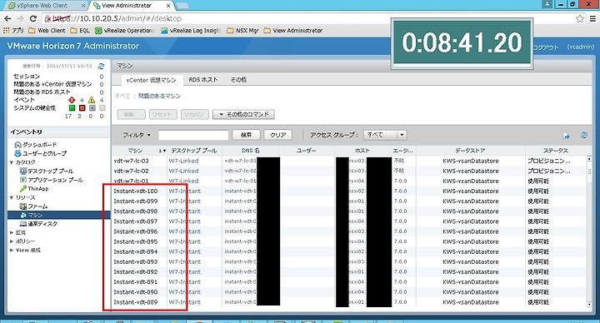Screen dimensions: 600x323
Task: Refresh the machine table icon
Action: coord(584,135)
